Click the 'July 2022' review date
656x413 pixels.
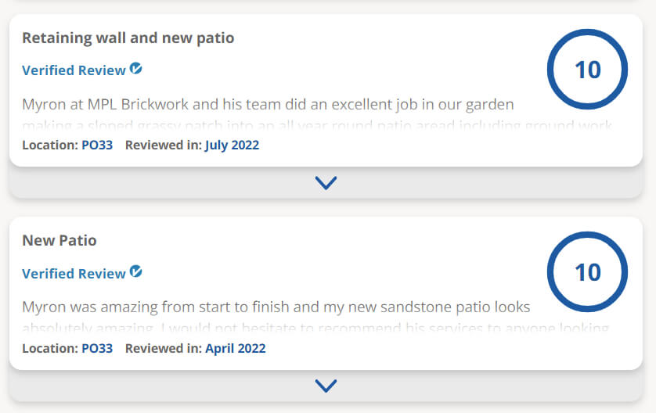point(232,145)
